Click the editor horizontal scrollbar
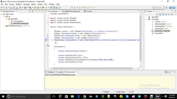The image size is (177, 99). [x=93, y=68]
